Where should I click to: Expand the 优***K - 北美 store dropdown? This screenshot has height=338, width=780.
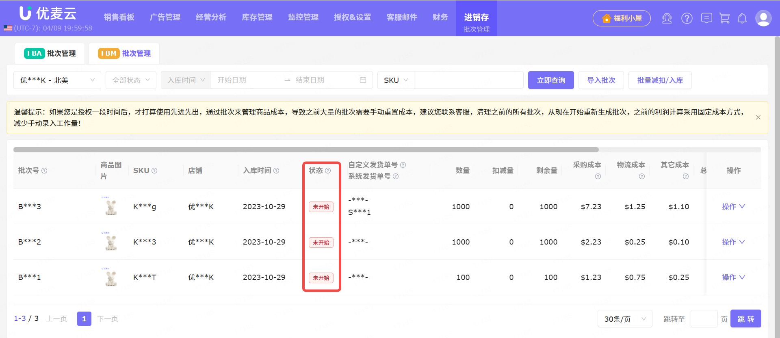tap(57, 80)
